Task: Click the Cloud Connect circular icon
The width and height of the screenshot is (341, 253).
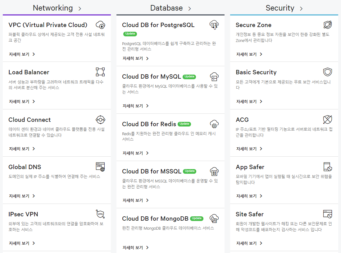Action: click(x=101, y=120)
